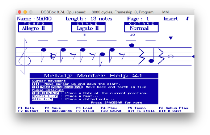Click the downward triangle position marker above the staff
This screenshot has height=135, width=210.
pyautogui.click(x=171, y=38)
